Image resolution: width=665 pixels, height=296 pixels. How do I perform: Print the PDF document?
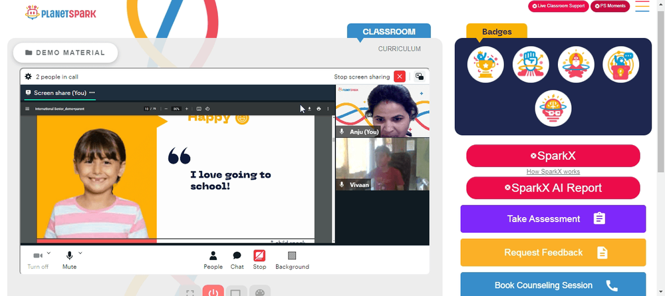[319, 108]
